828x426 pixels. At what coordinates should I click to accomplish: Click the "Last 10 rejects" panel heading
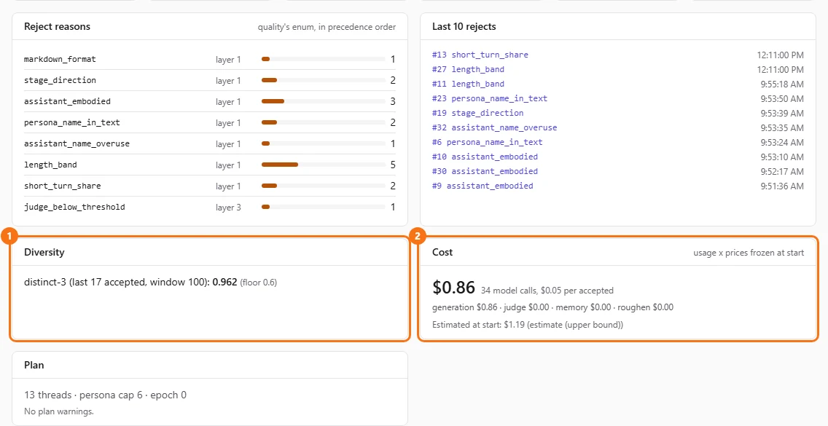464,26
